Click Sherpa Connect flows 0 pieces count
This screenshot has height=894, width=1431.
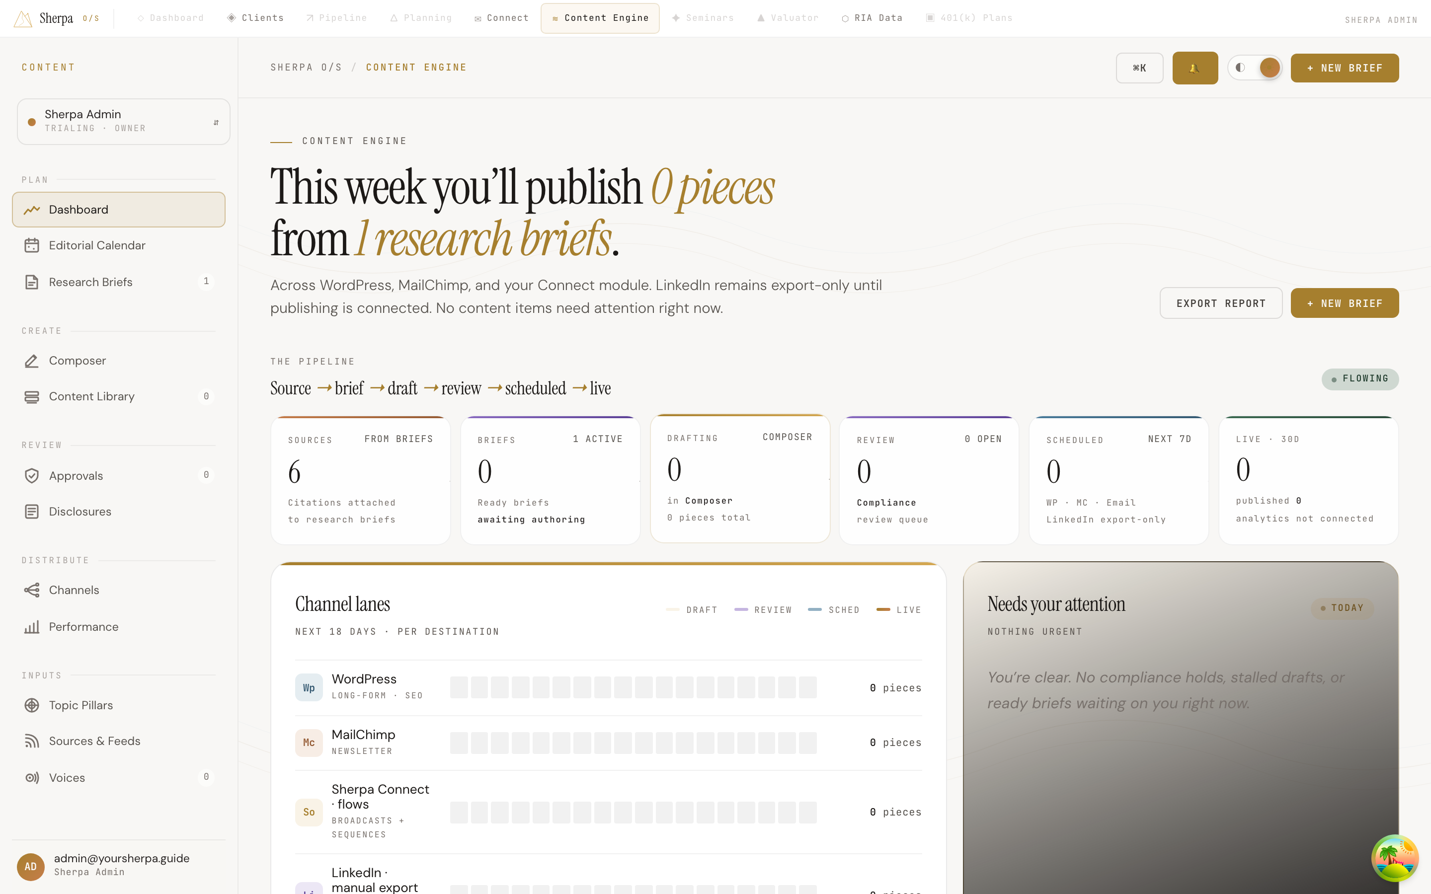895,813
